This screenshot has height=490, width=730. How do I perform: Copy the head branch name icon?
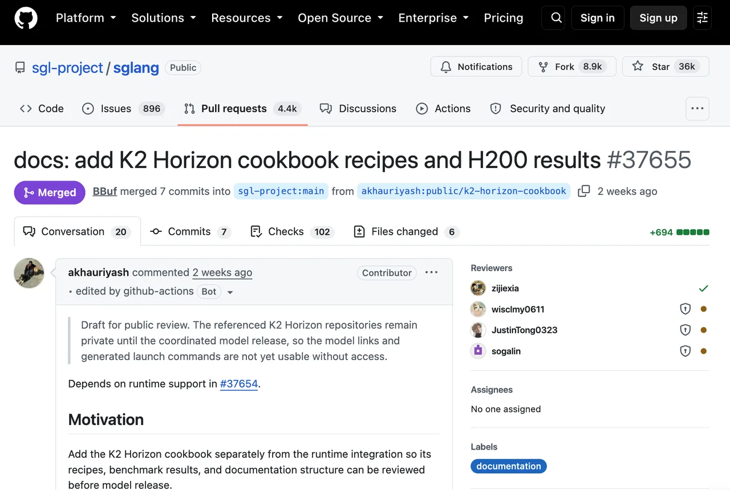pos(584,191)
